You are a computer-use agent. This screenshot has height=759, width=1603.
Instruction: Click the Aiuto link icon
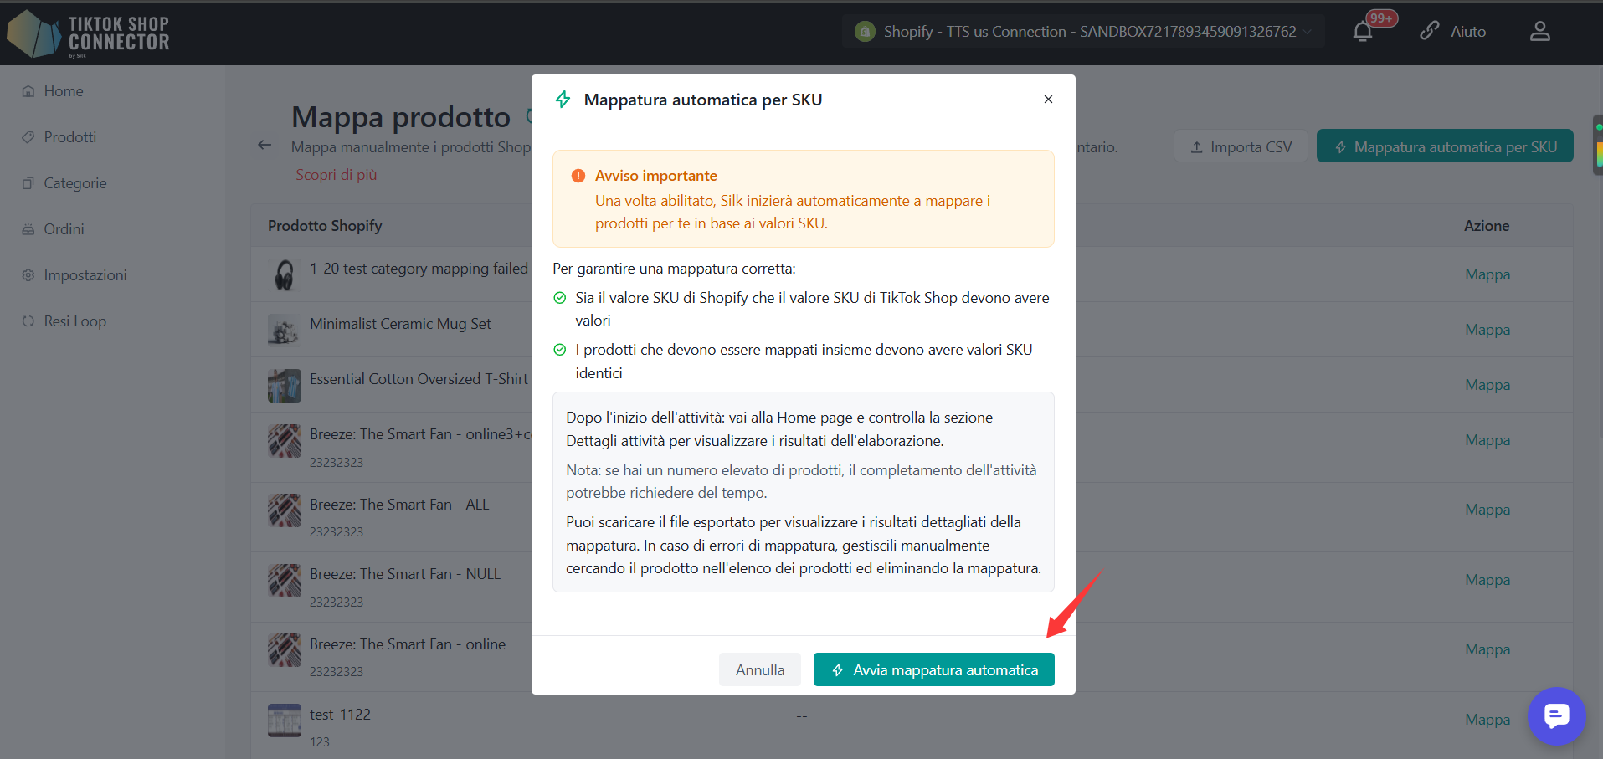[x=1430, y=31]
